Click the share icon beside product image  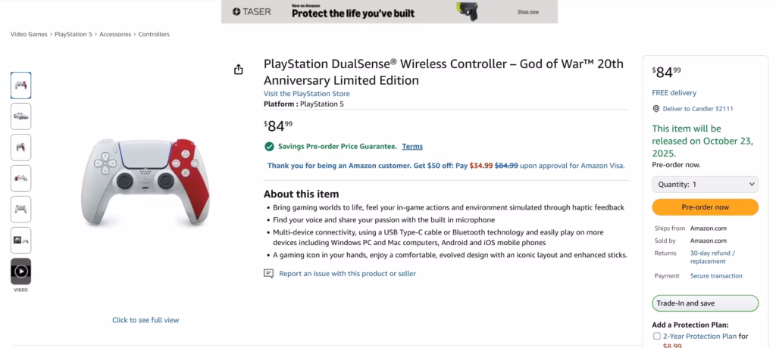239,70
